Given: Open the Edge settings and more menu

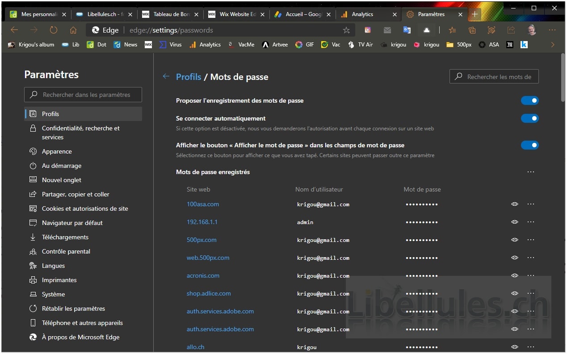Looking at the screenshot, I should [552, 30].
